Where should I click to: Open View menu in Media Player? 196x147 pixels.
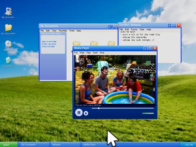[x=82, y=53]
